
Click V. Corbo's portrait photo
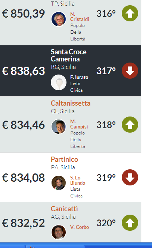click(59, 232)
